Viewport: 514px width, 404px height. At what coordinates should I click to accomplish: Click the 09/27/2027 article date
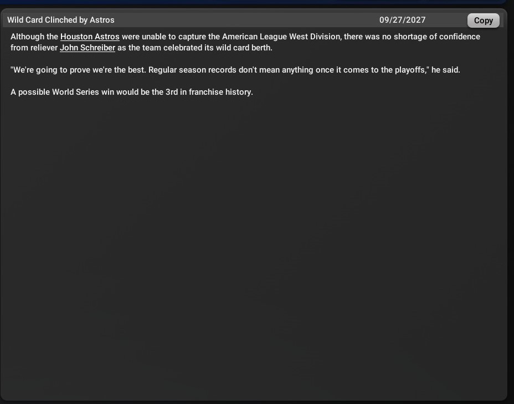click(402, 20)
